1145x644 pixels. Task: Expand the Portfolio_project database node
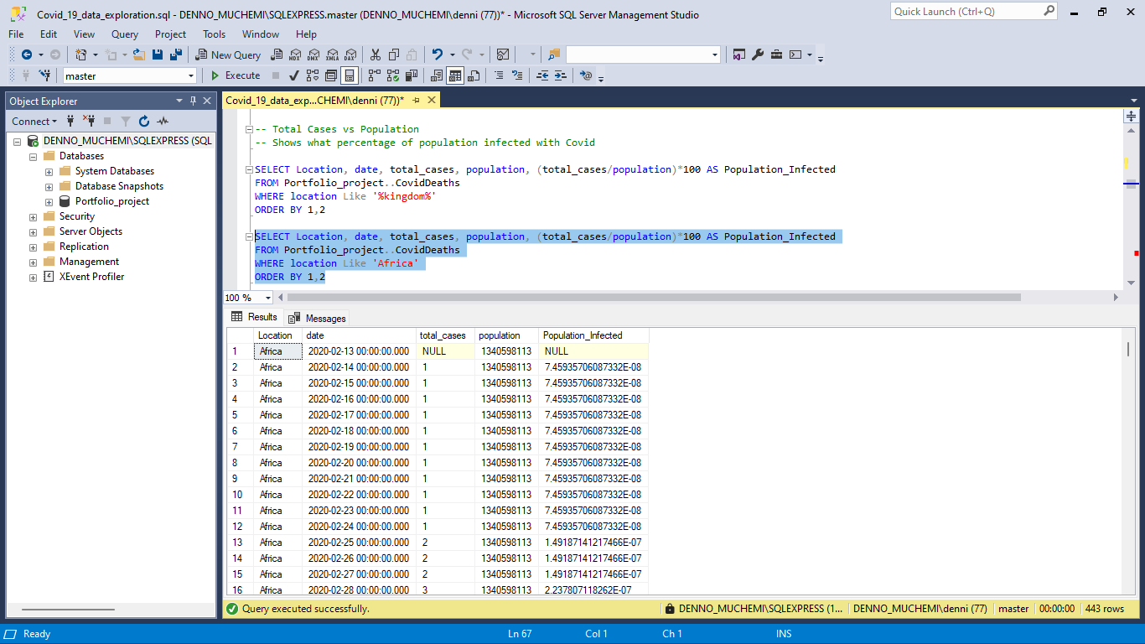tap(49, 201)
